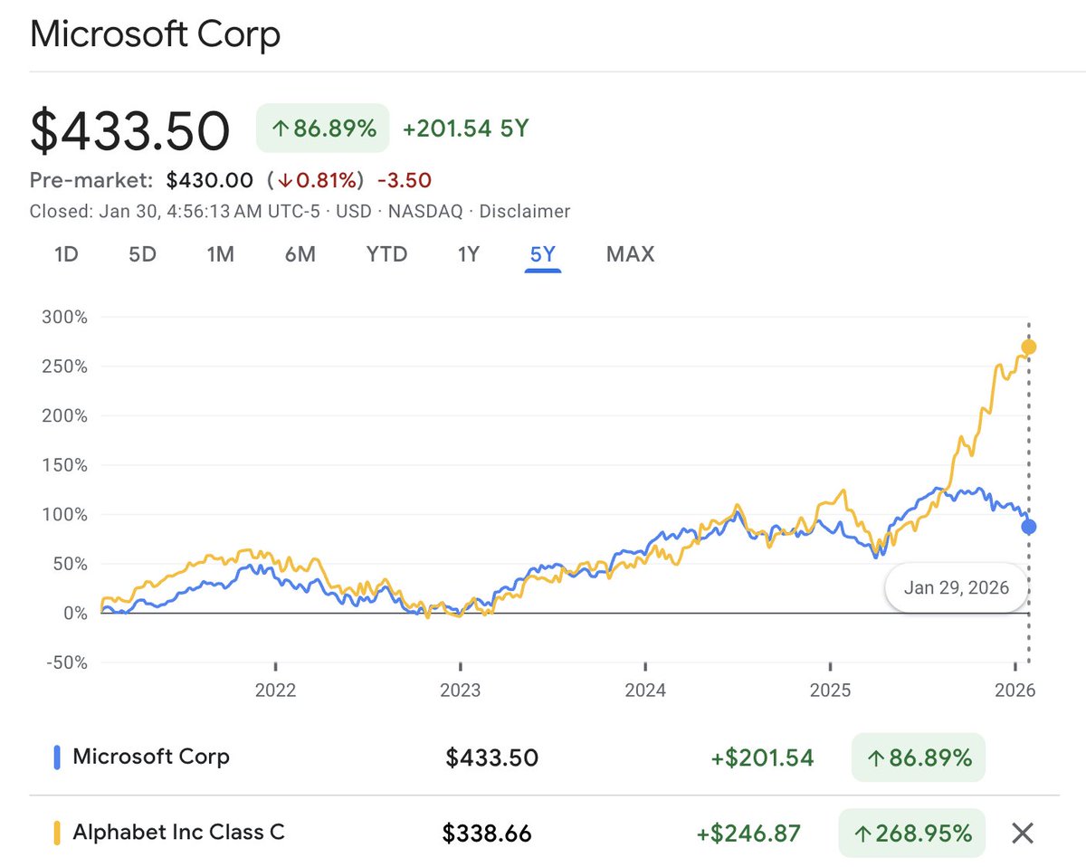Open the MAX range tab
The image size is (1086, 867).
point(630,254)
